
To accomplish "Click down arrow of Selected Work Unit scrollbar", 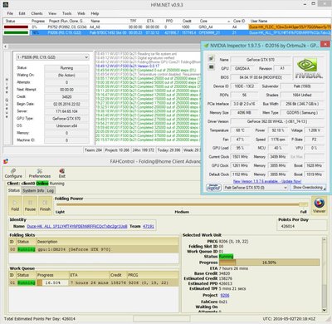I will 324,310.
